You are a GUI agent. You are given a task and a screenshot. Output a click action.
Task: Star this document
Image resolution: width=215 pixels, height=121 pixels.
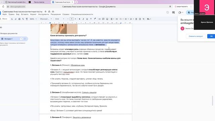pos(46,11)
